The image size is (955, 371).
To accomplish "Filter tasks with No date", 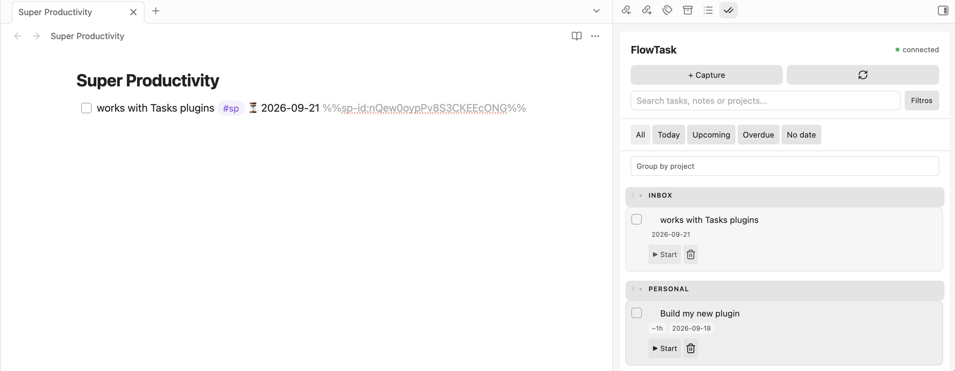I will (801, 135).
